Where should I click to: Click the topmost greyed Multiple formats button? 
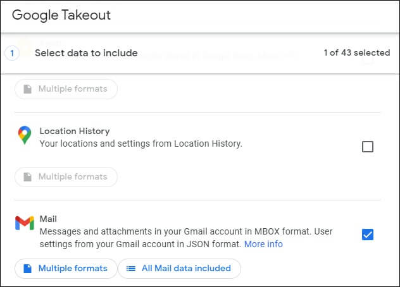(x=66, y=89)
